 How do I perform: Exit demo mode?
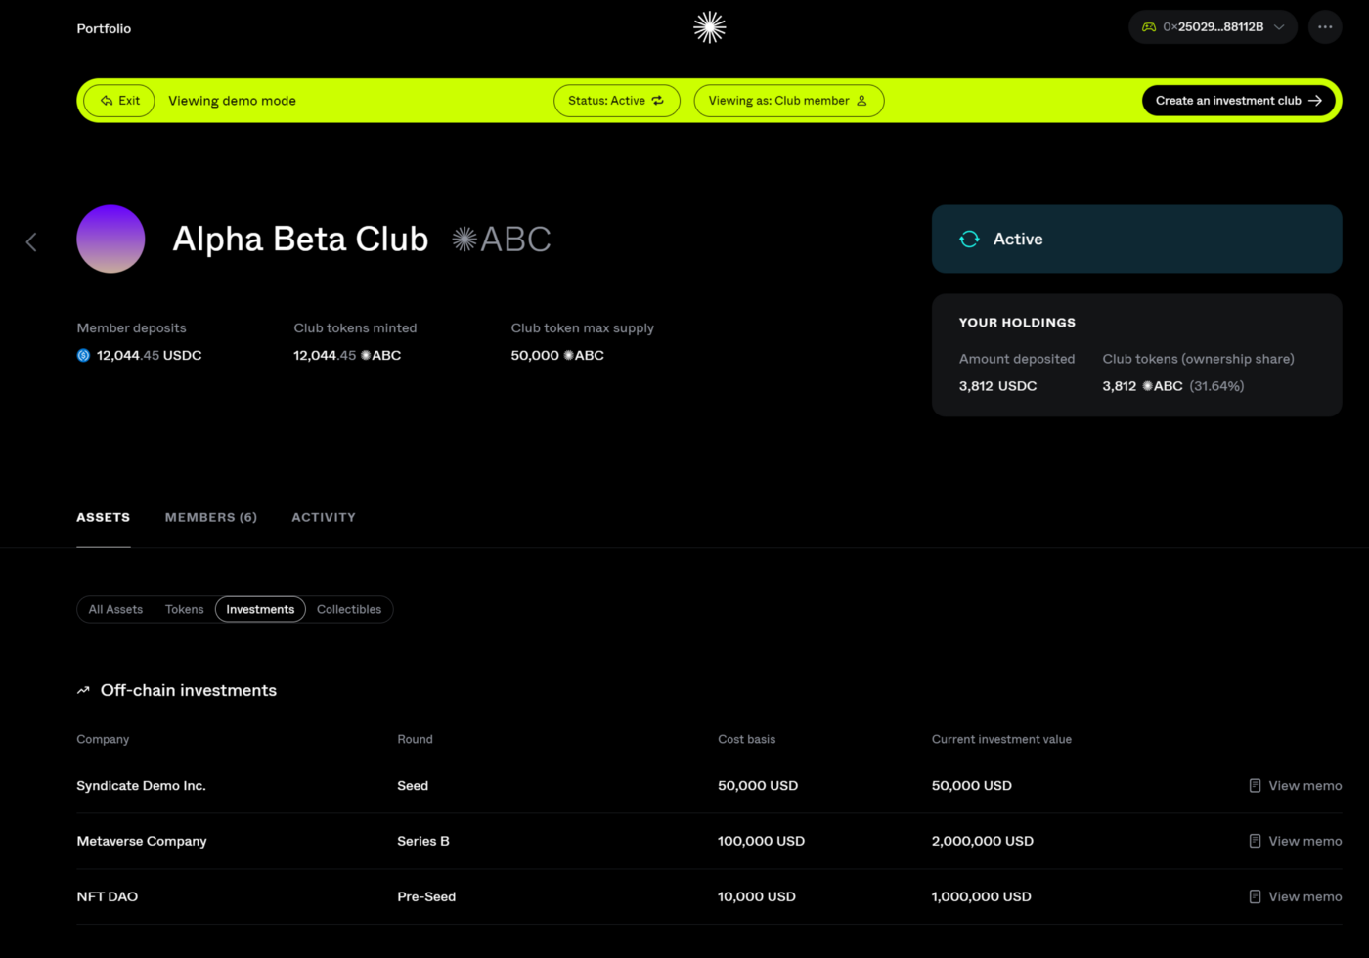(x=119, y=101)
